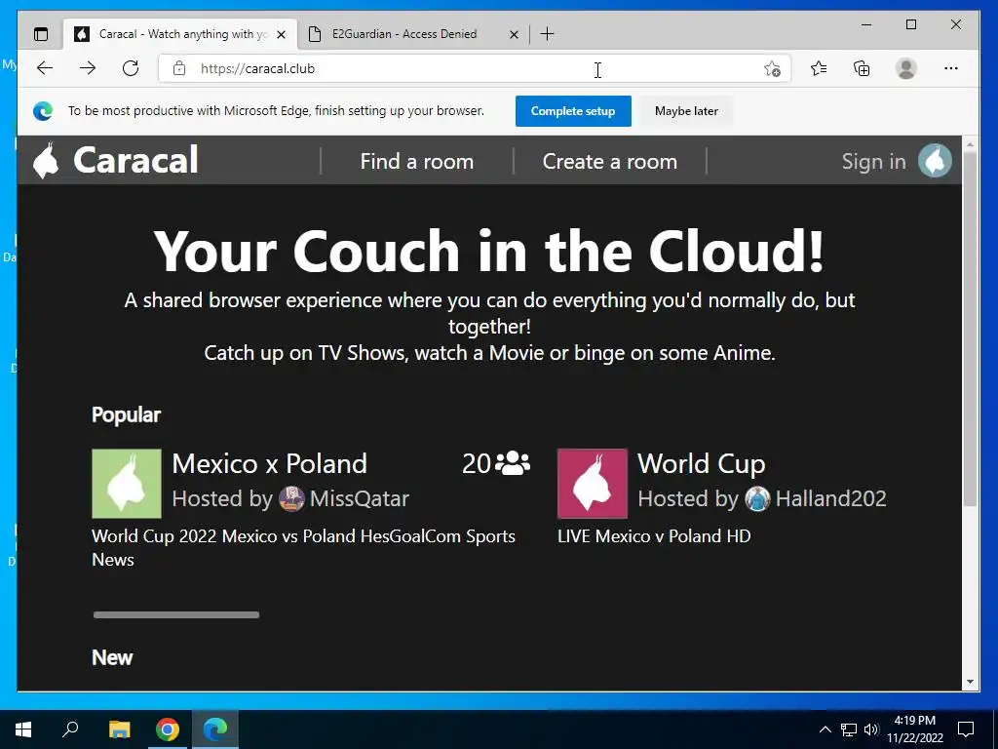Click the 20 viewers people icon
998x749 pixels.
click(513, 463)
